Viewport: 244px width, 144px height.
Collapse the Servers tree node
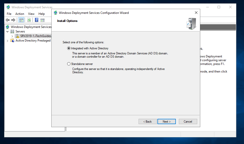click(7, 32)
